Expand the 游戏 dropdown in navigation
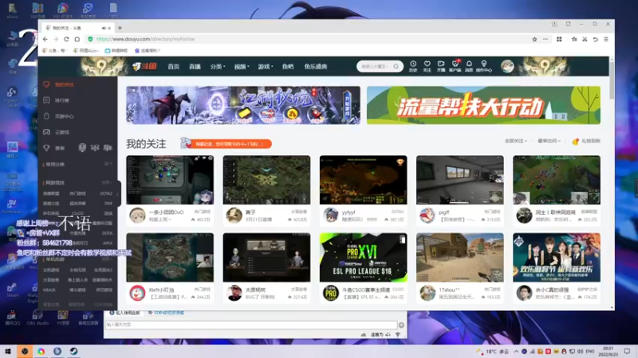 coord(266,67)
